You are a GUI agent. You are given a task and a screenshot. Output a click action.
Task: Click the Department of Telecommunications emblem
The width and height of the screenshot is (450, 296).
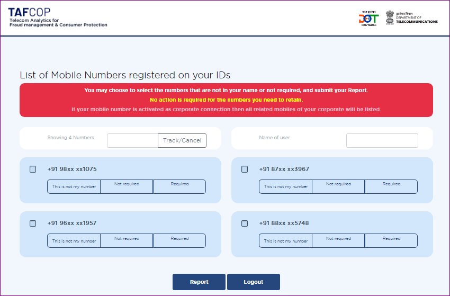(389, 17)
